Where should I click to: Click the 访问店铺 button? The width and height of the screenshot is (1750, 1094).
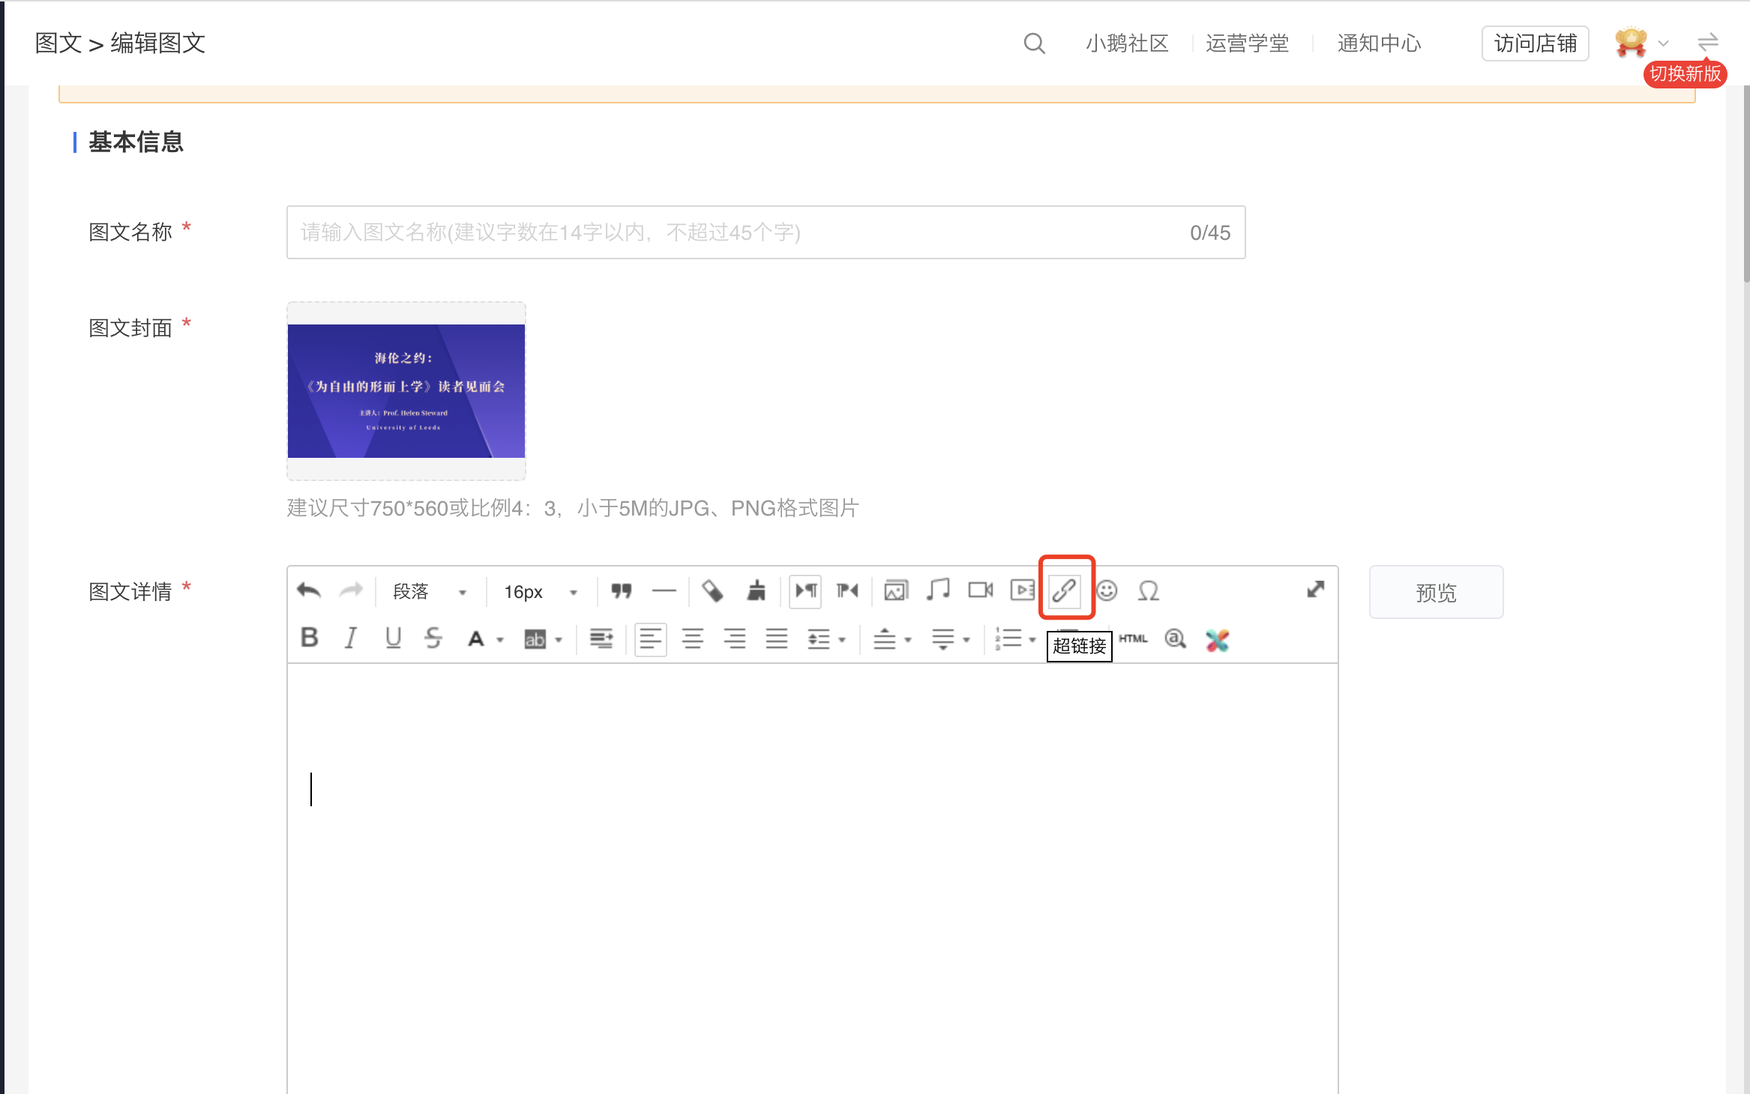pyautogui.click(x=1535, y=43)
